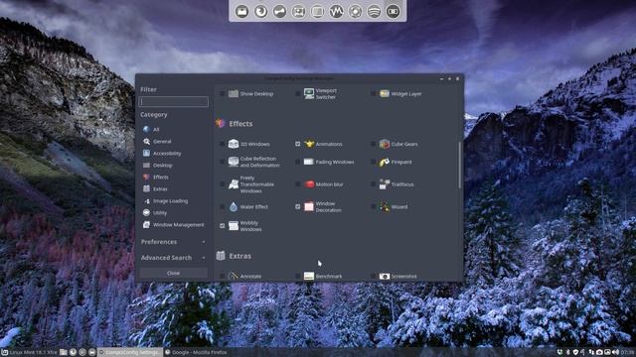Enable the Water Effect checkbox
The height and width of the screenshot is (357, 636).
click(222, 207)
